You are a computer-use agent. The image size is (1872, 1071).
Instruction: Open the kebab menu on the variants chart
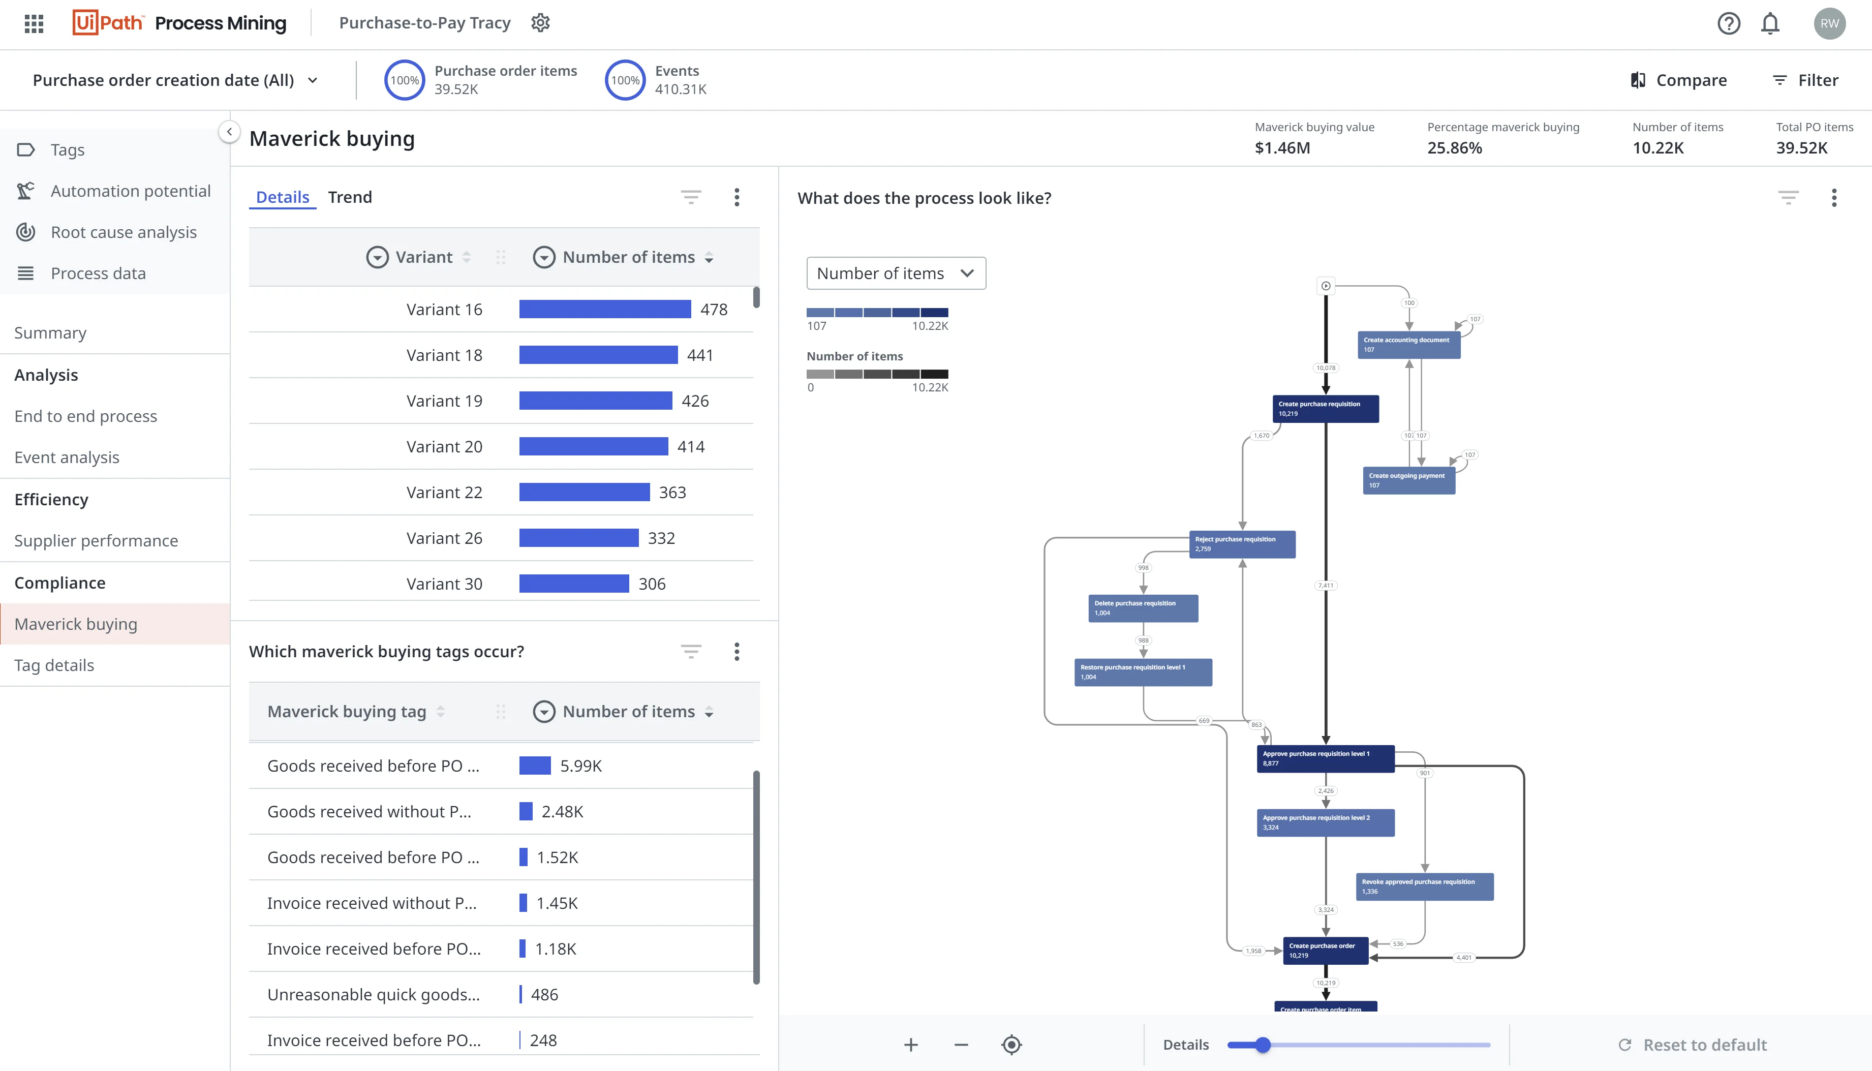pyautogui.click(x=737, y=196)
